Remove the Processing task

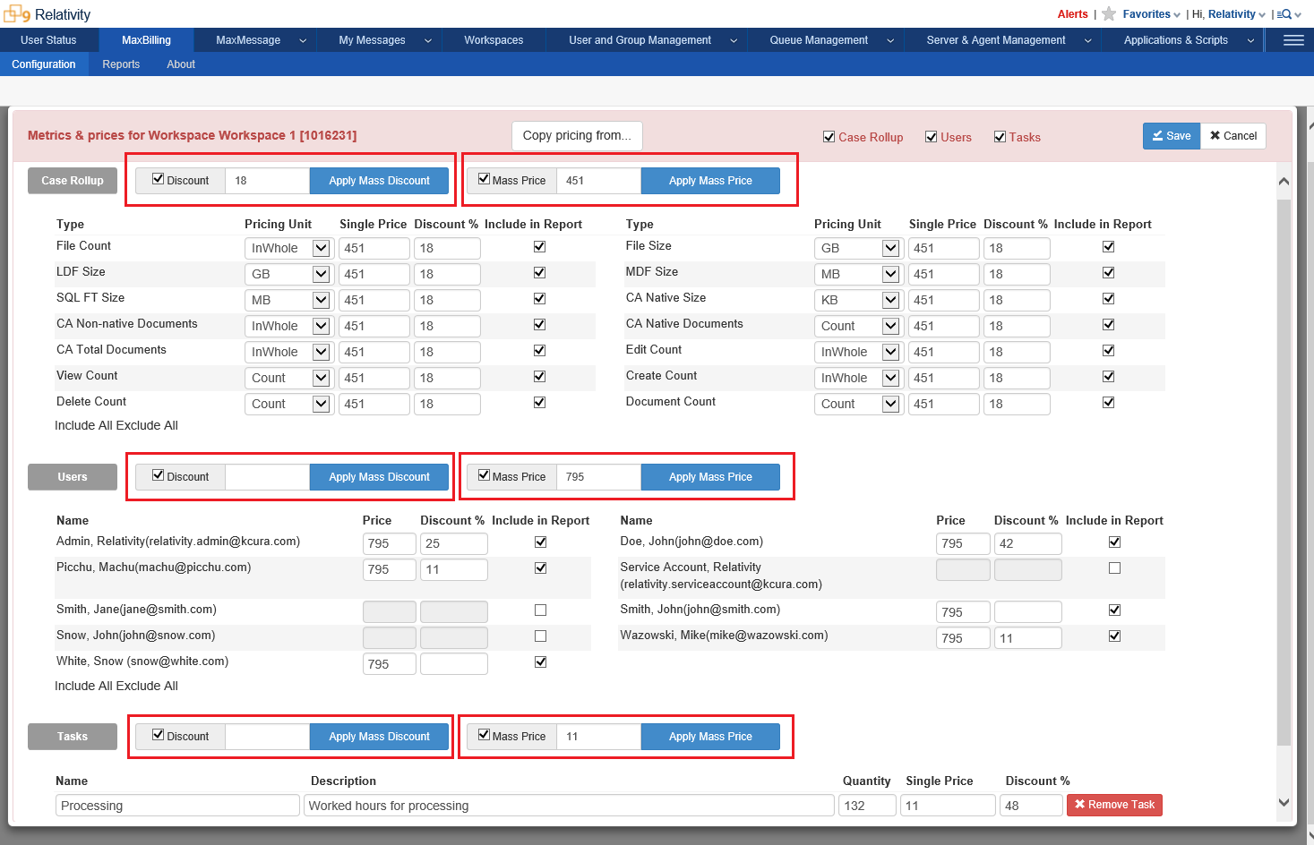click(1114, 805)
